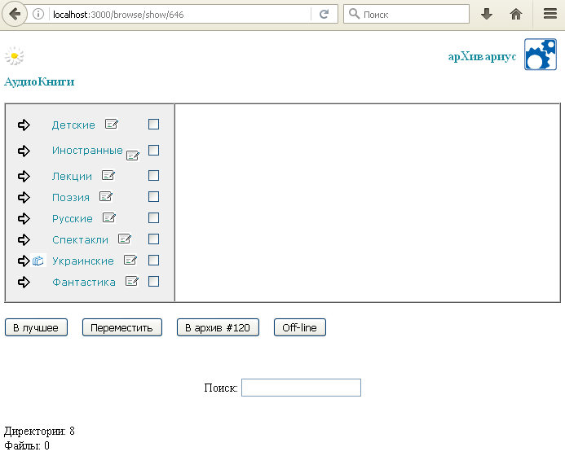Open the edit icon for Лекции
The image size is (565, 469).
[108, 175]
